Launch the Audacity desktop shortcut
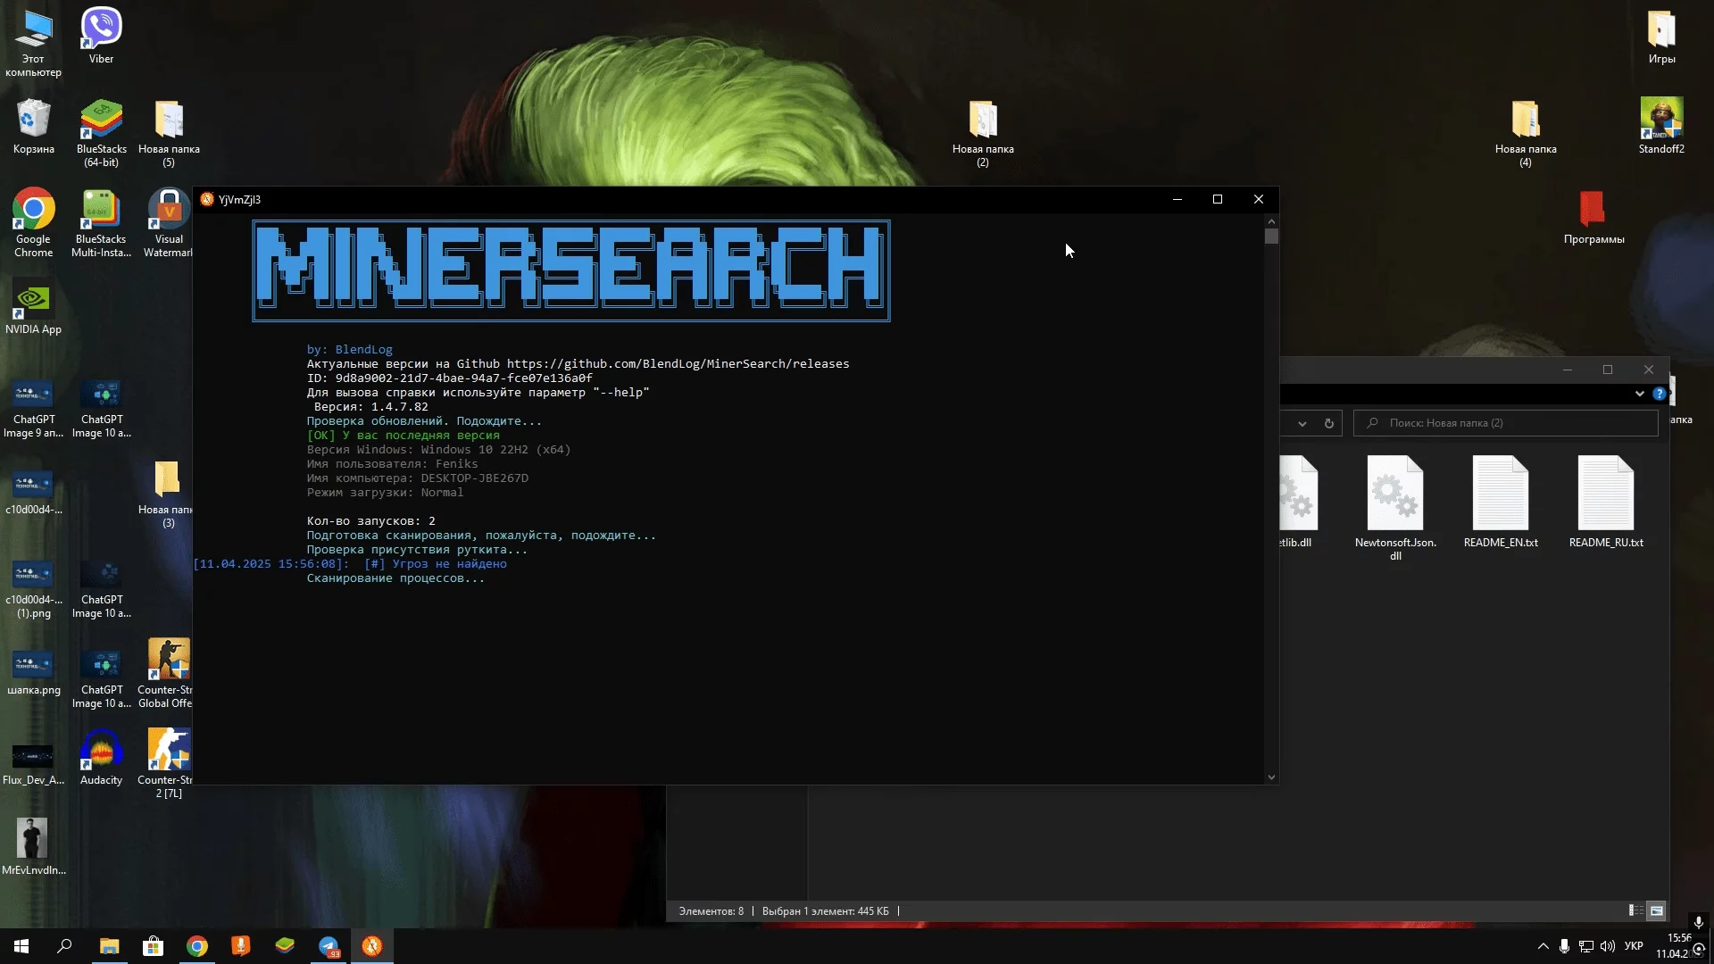The image size is (1714, 964). (101, 751)
